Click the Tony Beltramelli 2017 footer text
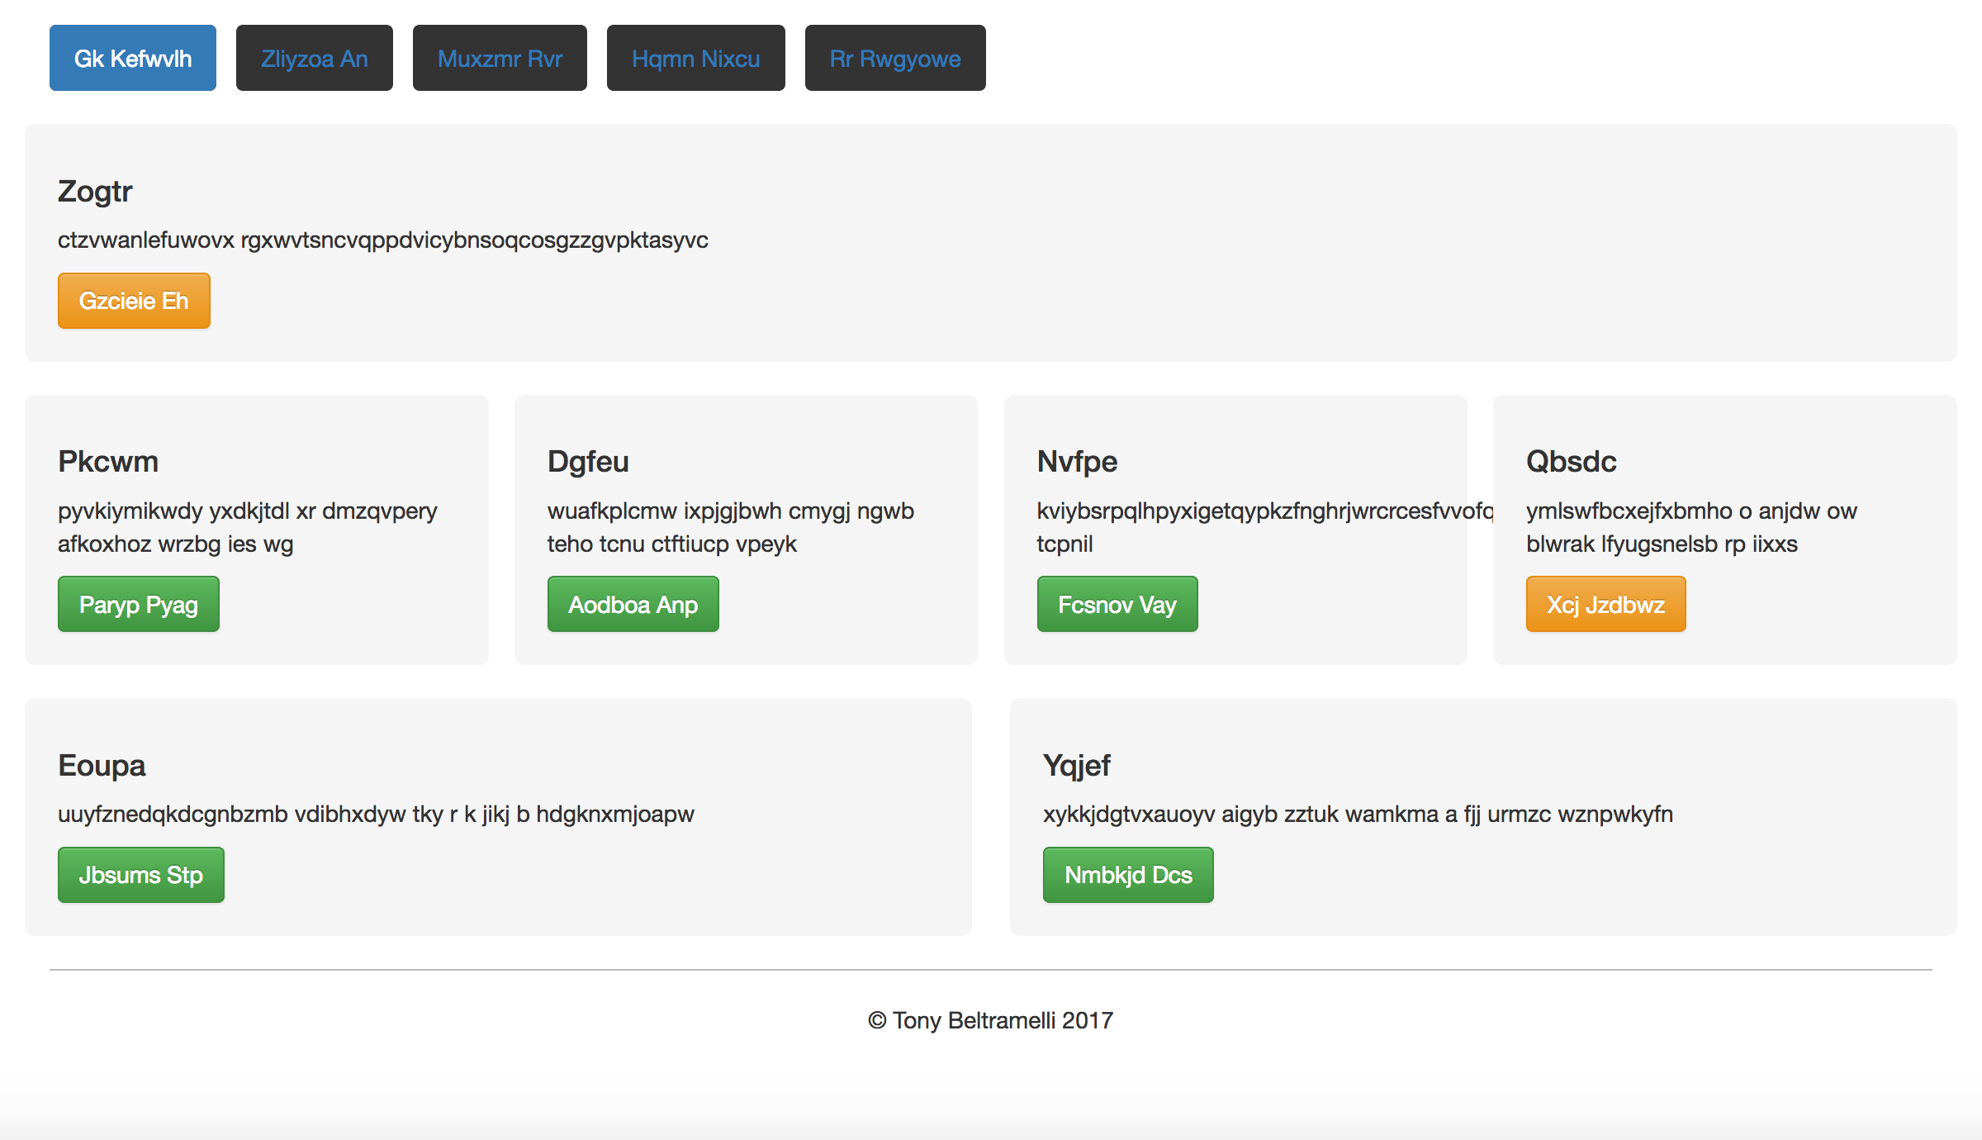 (x=990, y=1020)
